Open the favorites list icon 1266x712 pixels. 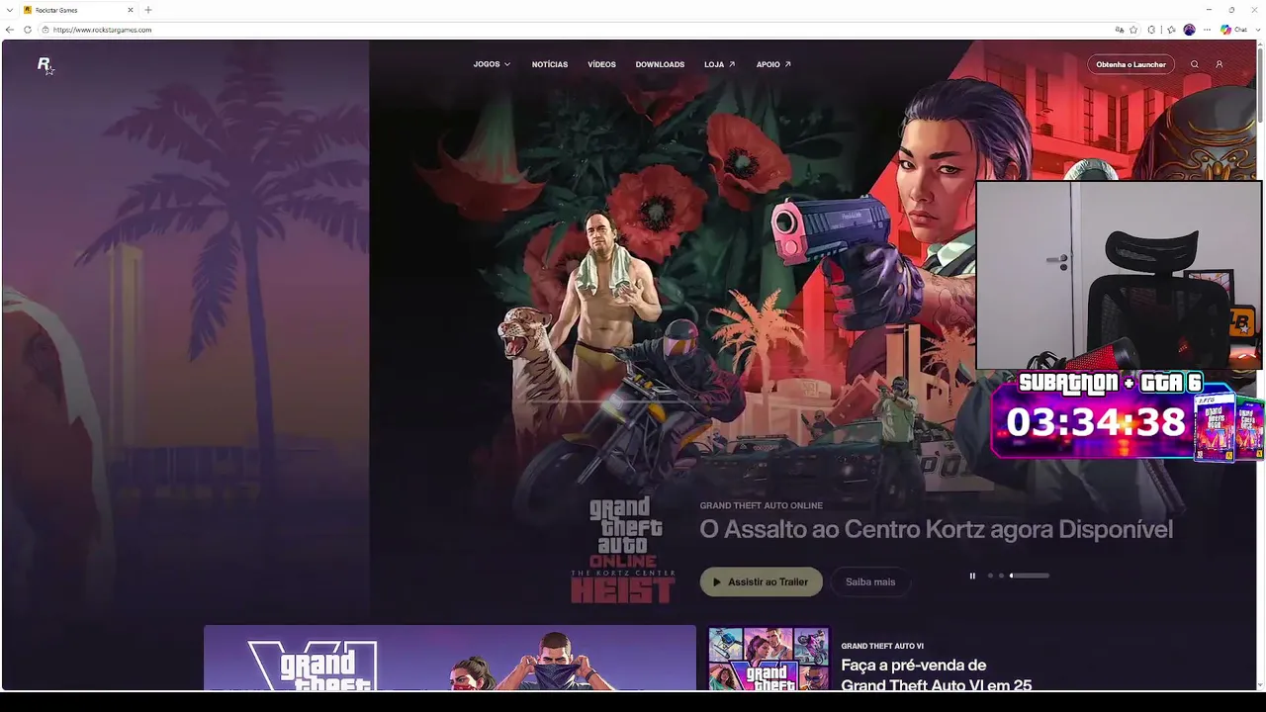(1171, 30)
